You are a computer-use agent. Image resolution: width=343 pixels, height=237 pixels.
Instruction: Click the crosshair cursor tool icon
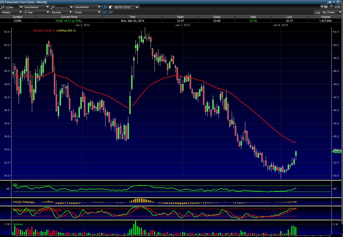click(110, 7)
